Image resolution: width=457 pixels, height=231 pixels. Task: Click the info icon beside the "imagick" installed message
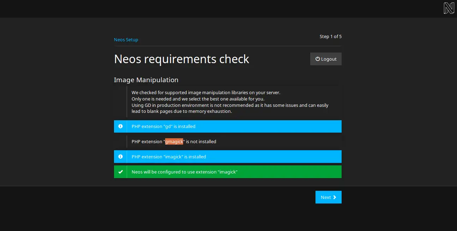120,157
